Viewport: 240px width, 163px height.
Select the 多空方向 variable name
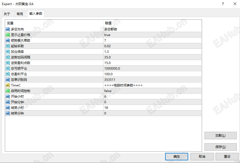pos(17,29)
